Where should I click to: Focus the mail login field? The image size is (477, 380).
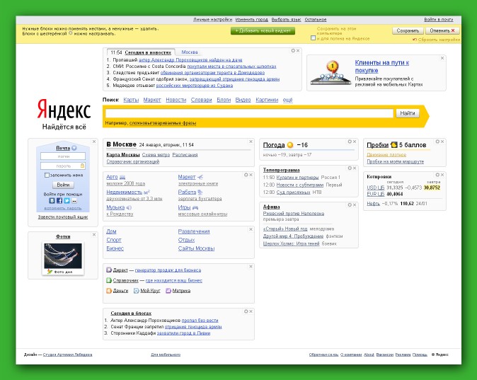tap(63, 156)
